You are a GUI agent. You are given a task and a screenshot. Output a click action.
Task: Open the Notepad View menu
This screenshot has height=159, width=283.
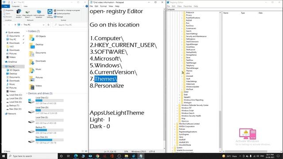(x=111, y=6)
